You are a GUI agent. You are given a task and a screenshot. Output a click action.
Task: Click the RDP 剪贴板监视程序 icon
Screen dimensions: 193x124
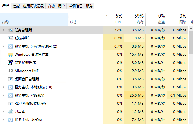10,104
